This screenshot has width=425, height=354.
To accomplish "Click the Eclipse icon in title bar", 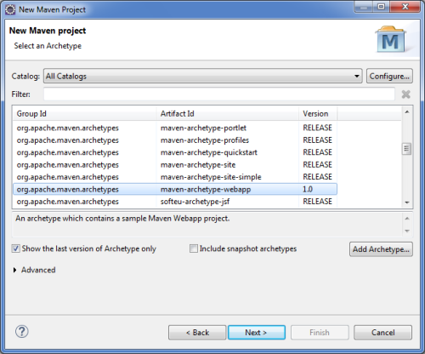I will (10, 9).
